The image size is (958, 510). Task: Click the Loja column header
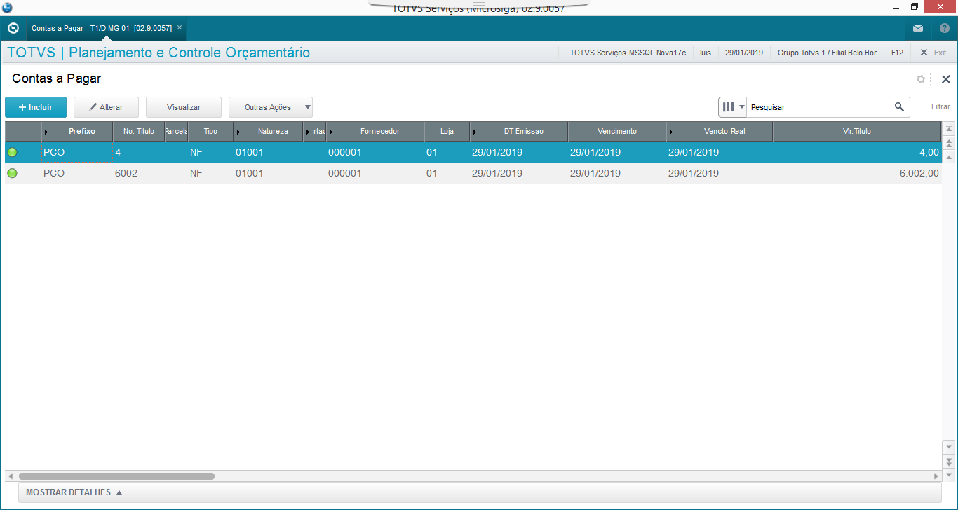pos(447,131)
